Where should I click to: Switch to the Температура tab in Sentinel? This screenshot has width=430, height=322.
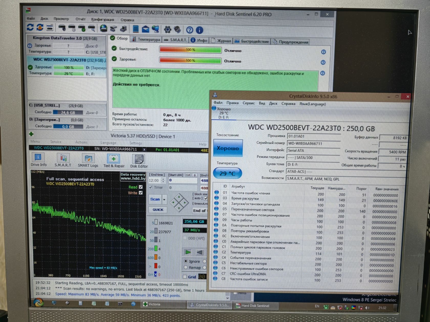(x=146, y=39)
